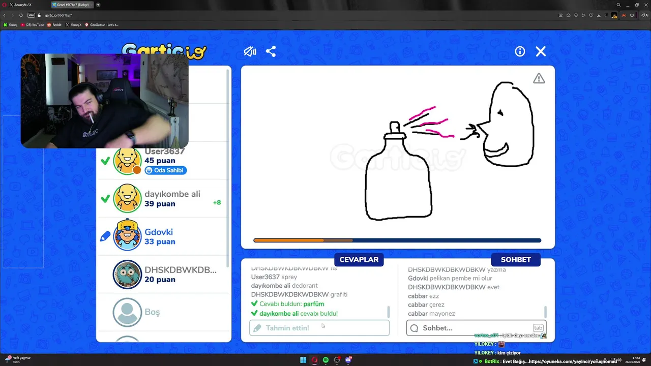This screenshot has width=651, height=366.
Task: Open the GeoGuessr bookmark
Action: pos(102,25)
